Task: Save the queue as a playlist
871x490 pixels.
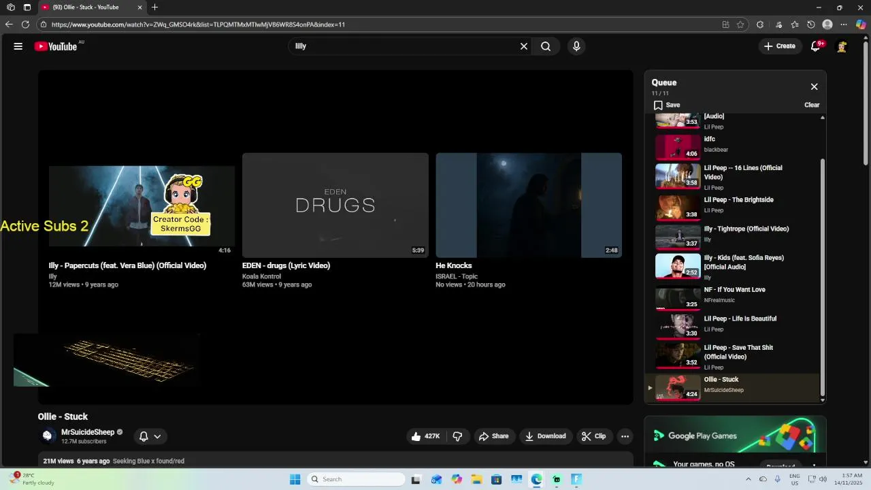Action: [667, 105]
